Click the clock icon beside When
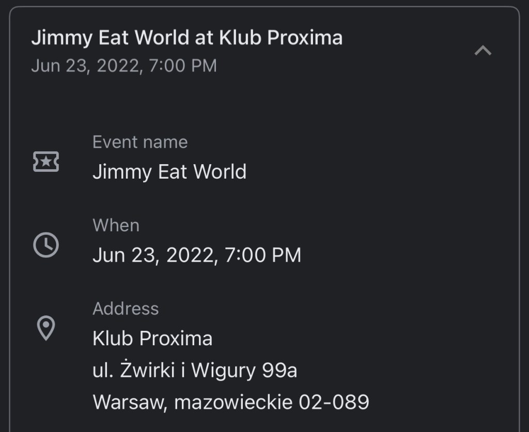 pos(46,245)
